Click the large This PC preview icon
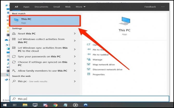This screenshot has height=108, width=174. click(x=124, y=21)
